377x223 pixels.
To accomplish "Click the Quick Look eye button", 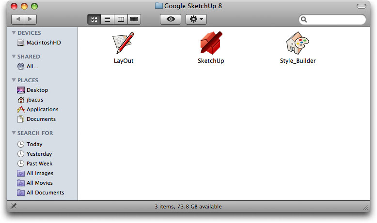I will (171, 19).
